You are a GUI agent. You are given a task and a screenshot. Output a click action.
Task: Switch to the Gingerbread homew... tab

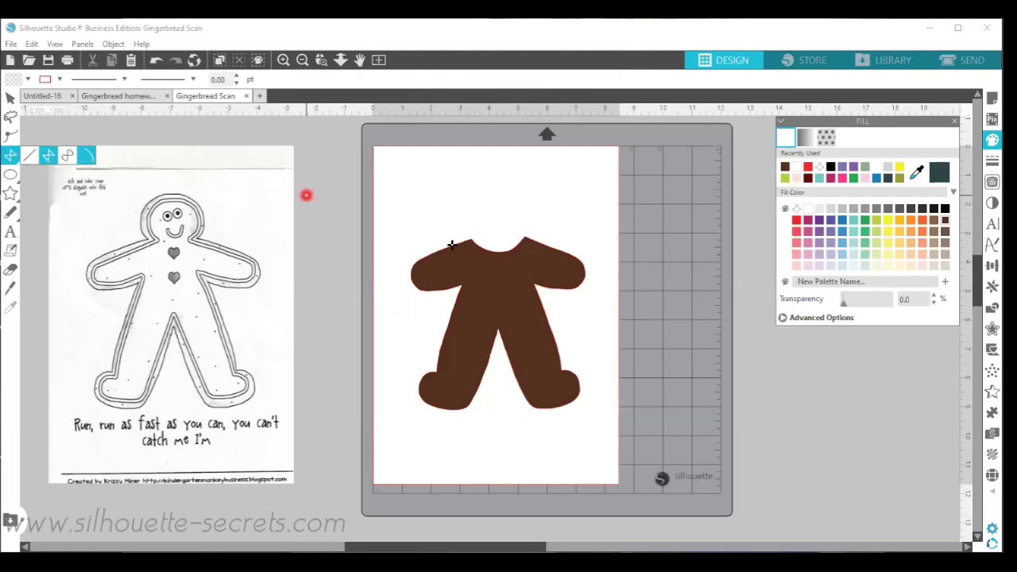pyautogui.click(x=118, y=96)
